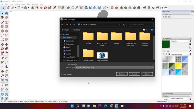Collapse the Entity Info panel
The height and width of the screenshot is (109, 194).
pos(163,14)
